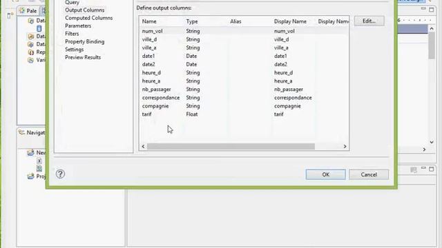Image resolution: width=442 pixels, height=248 pixels.
Task: Open Filters page
Action: pyautogui.click(x=72, y=34)
